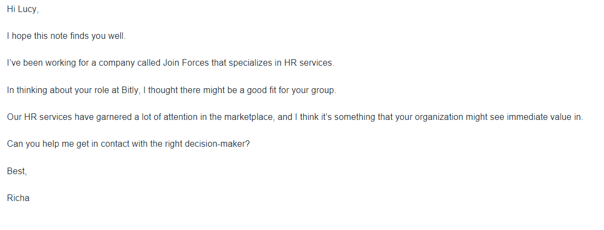Click the 'Hi Lucy,' greeting line

[x=22, y=10]
